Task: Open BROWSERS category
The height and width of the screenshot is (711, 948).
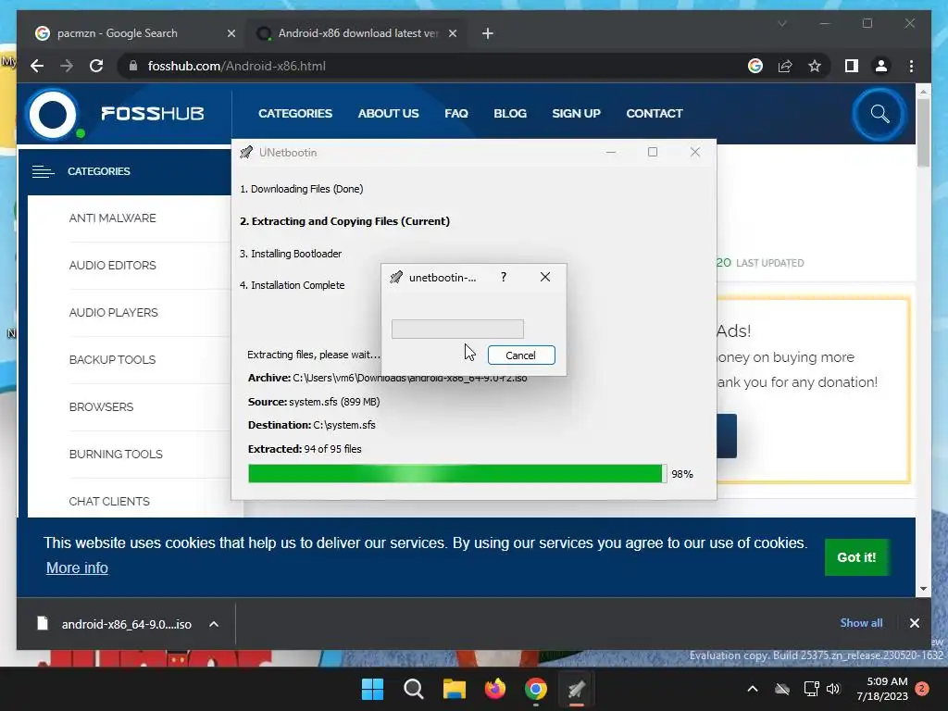Action: (x=101, y=407)
